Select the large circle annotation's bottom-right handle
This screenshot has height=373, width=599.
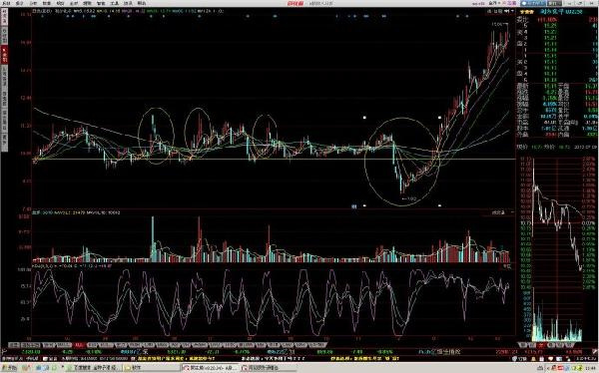point(439,205)
